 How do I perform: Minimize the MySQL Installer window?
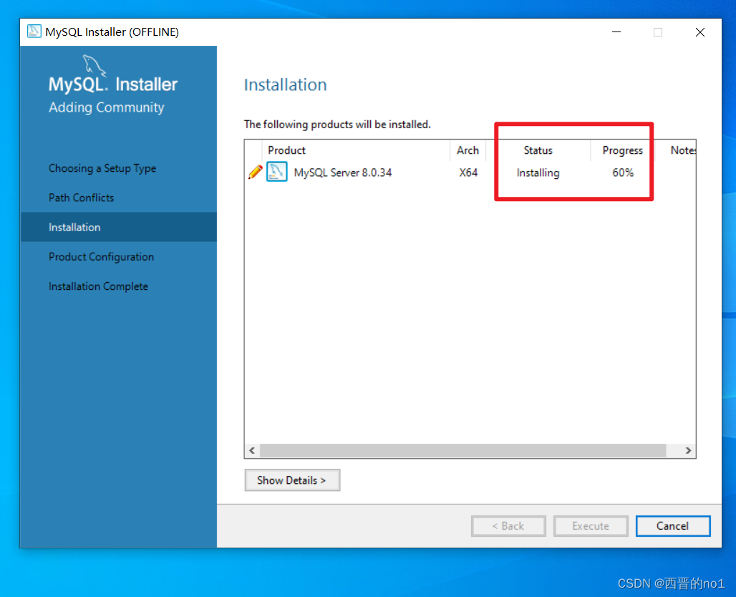(x=616, y=32)
